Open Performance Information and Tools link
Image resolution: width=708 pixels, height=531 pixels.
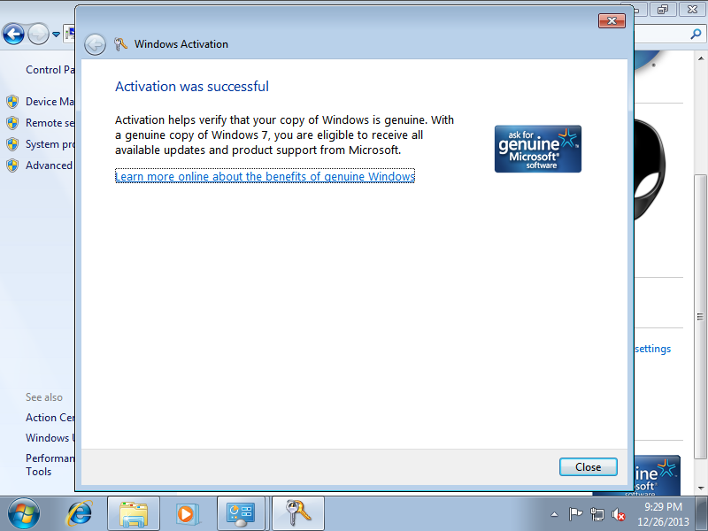pos(50,465)
